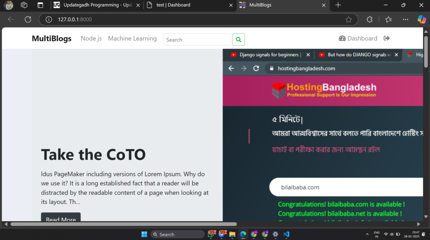Viewport: 430px width, 240px height.
Task: Reload the page with refresh icon
Action: pyautogui.click(x=28, y=19)
